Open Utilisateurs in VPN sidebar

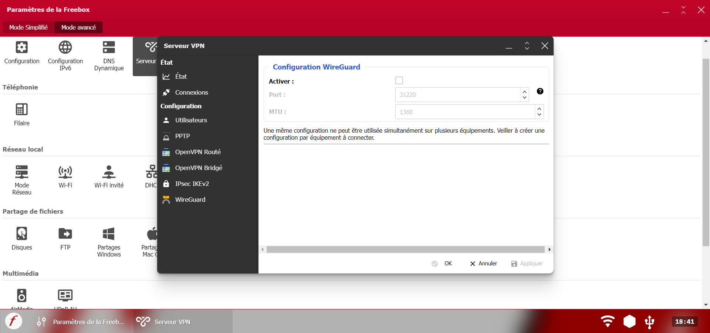click(208, 120)
